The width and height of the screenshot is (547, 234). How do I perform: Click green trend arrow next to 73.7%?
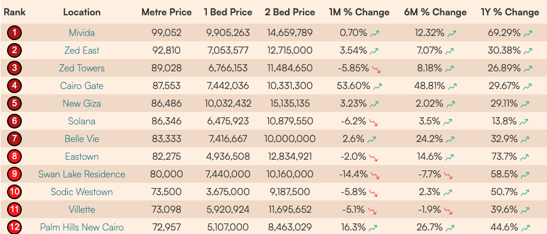[524, 157]
